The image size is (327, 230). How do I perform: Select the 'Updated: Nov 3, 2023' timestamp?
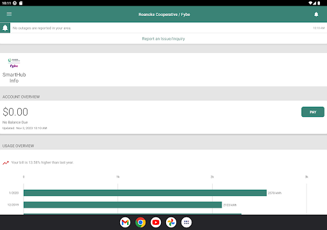pyautogui.click(x=25, y=128)
